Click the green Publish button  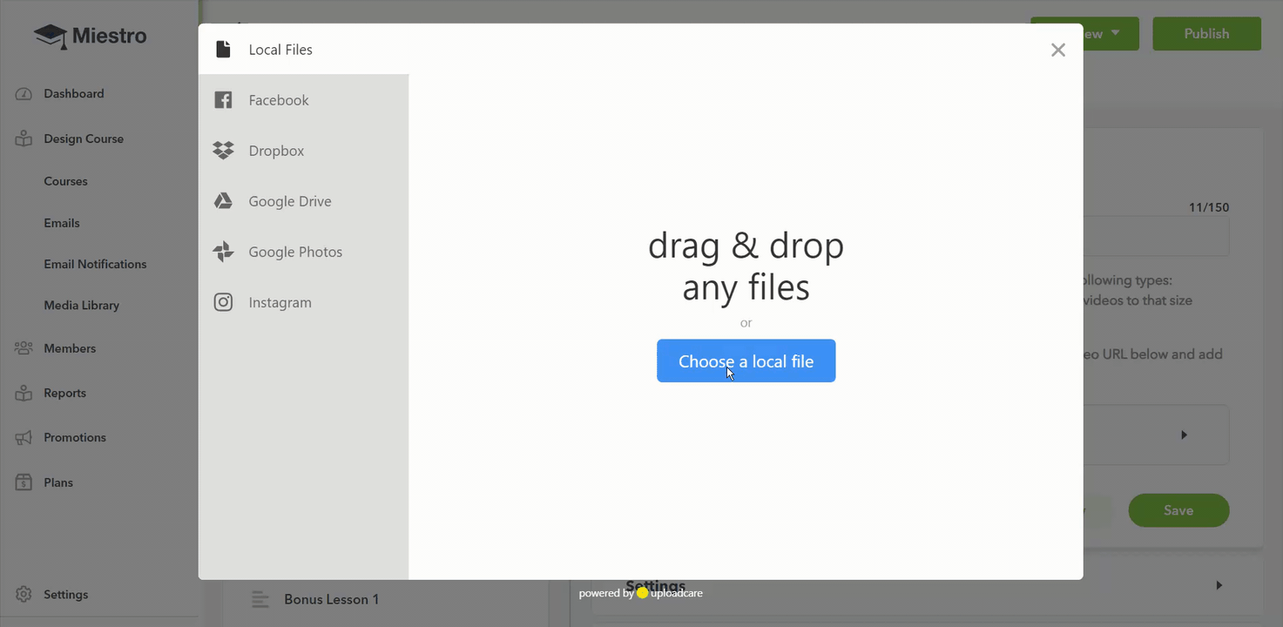(x=1206, y=33)
